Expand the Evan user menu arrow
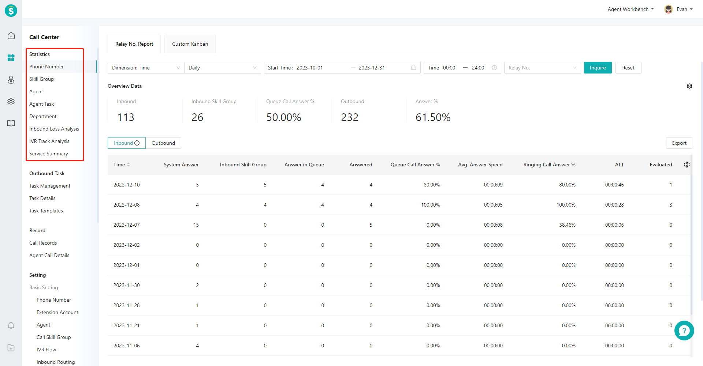Screen dimensions: 703x366 tap(691, 9)
